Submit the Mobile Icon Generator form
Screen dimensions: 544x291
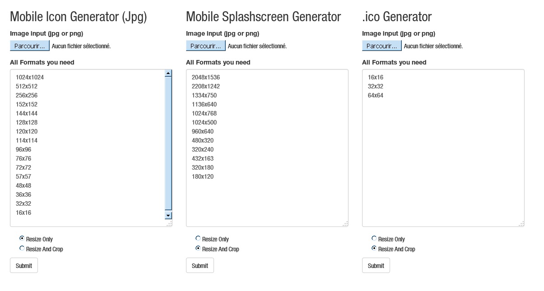tap(23, 265)
